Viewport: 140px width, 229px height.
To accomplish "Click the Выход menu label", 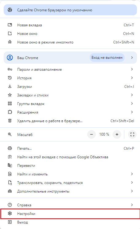I will point(22,222).
